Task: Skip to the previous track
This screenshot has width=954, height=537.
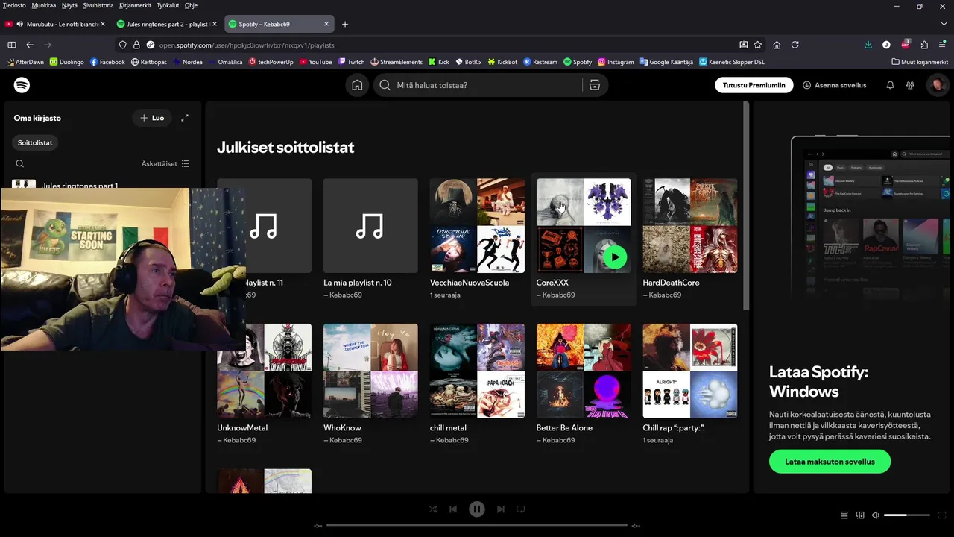Action: pyautogui.click(x=453, y=509)
